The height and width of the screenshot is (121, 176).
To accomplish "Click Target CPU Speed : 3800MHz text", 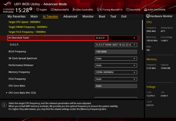I will (24, 22).
